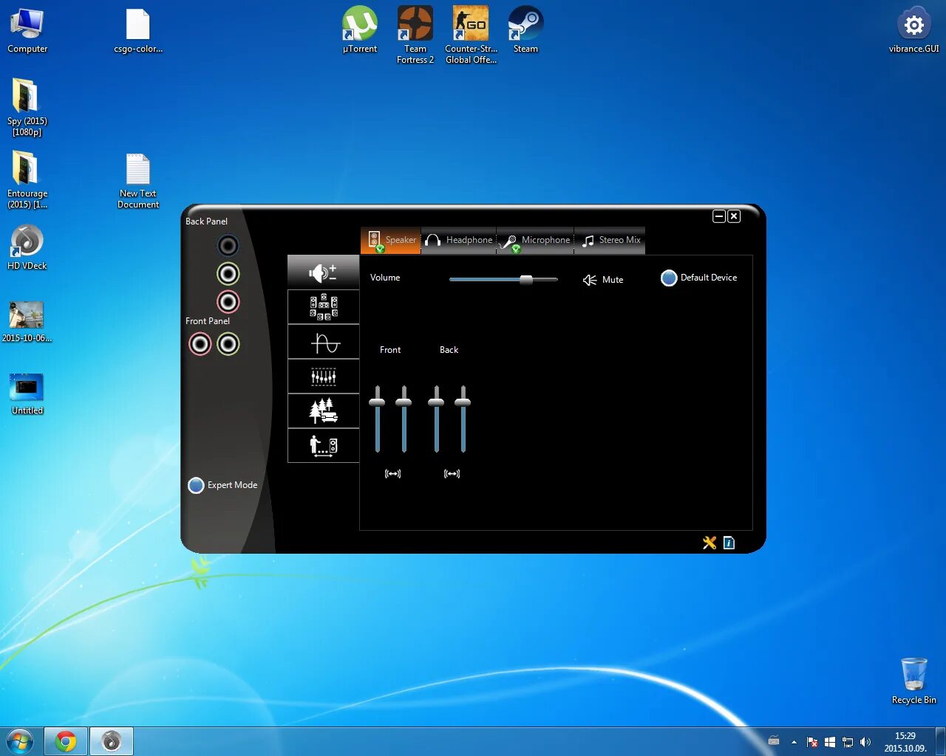Open the wrench and screwdriver settings icon
The image size is (946, 756).
(709, 543)
